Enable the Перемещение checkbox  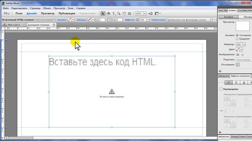221,89
